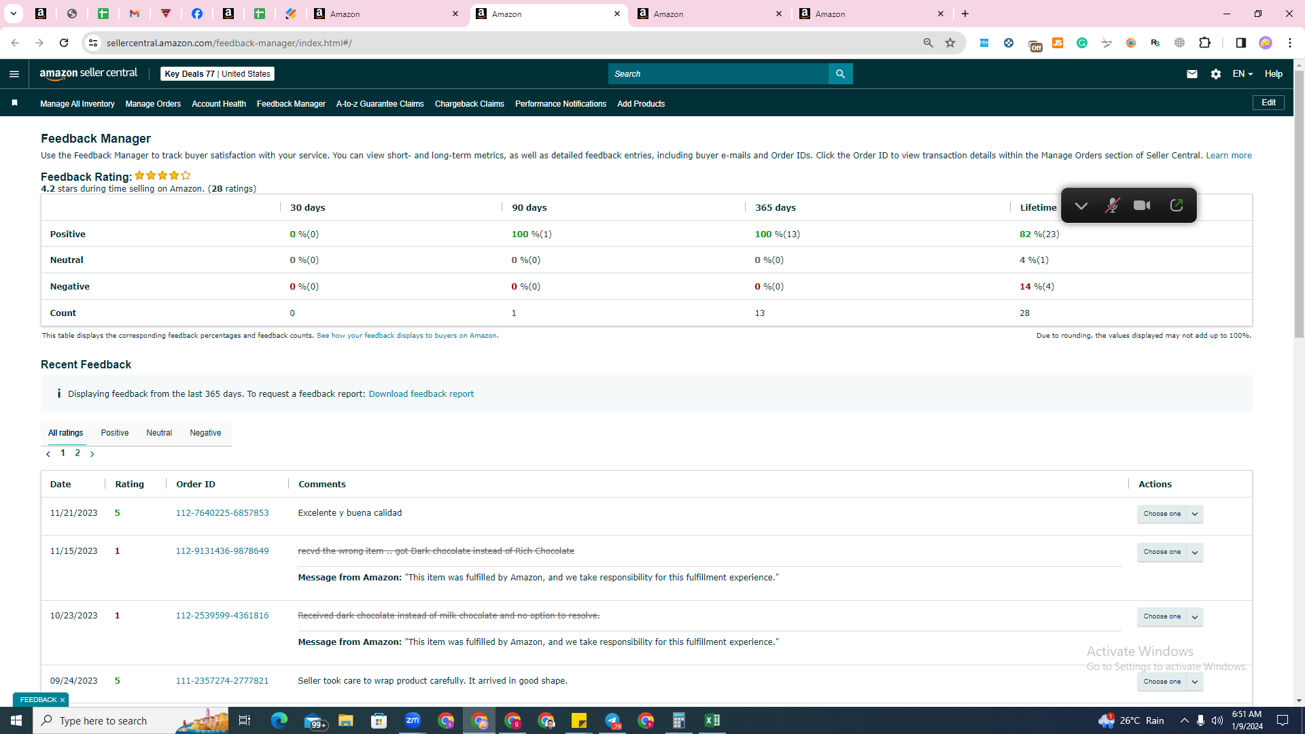
Task: Close the FEEDBACK tag at bottom left
Action: 63,700
